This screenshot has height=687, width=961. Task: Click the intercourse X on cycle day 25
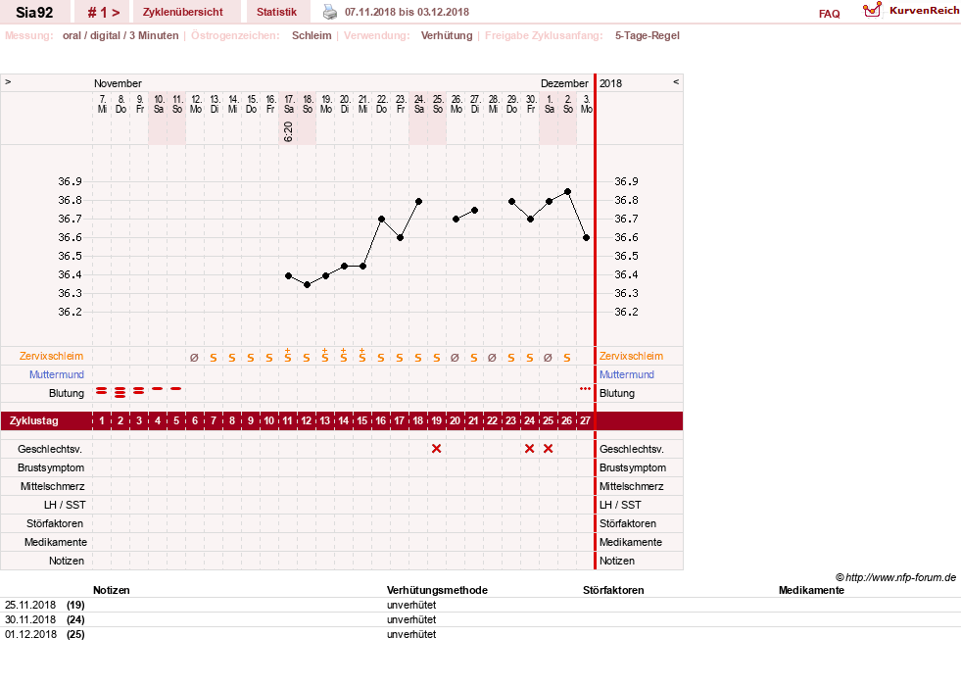tap(548, 449)
